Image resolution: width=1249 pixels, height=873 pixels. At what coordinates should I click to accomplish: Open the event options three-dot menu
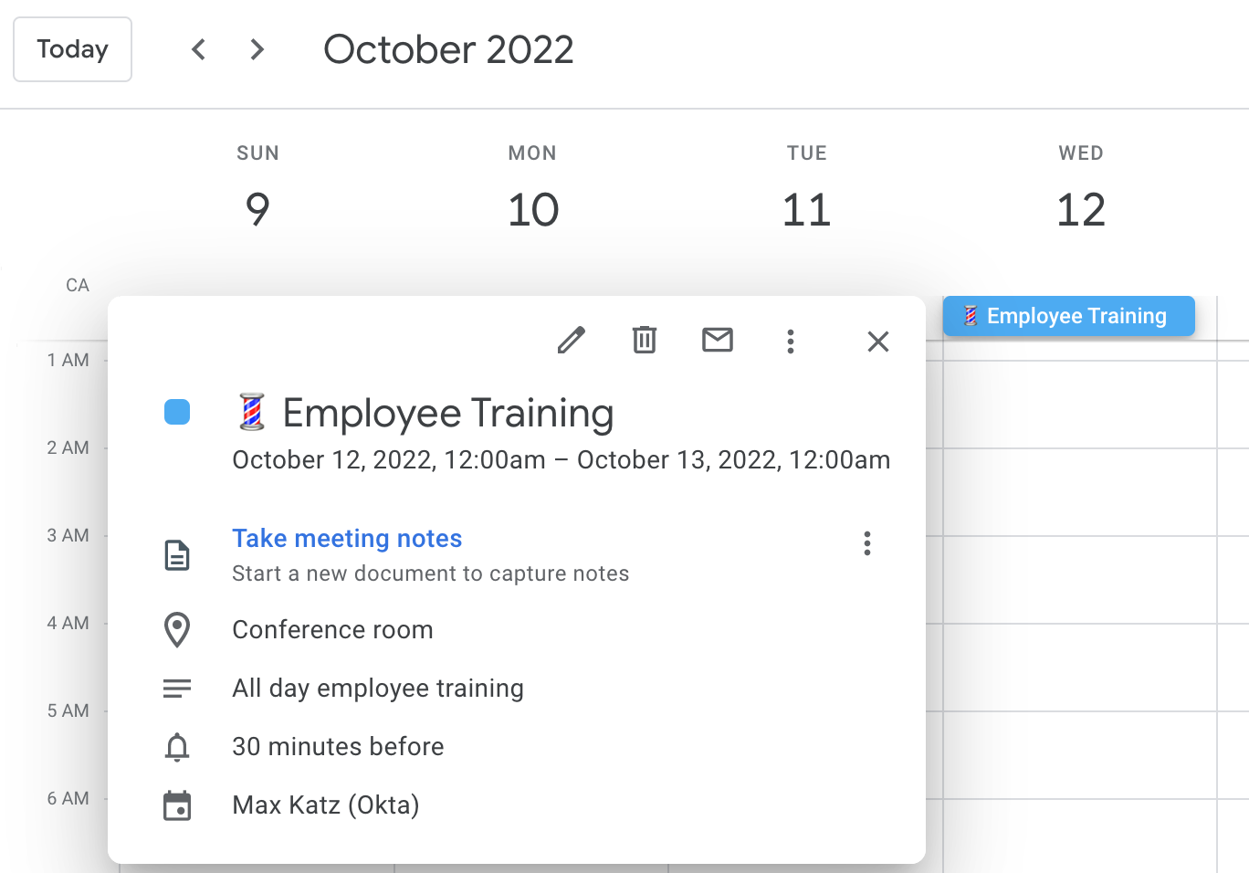click(791, 342)
